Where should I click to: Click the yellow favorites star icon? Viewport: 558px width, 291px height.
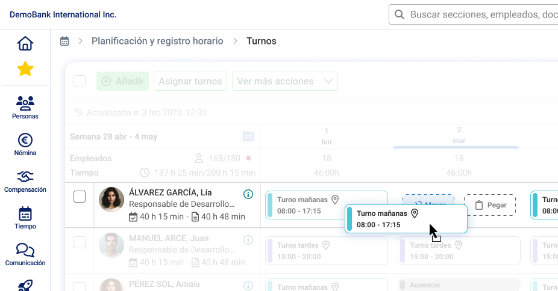(x=25, y=69)
